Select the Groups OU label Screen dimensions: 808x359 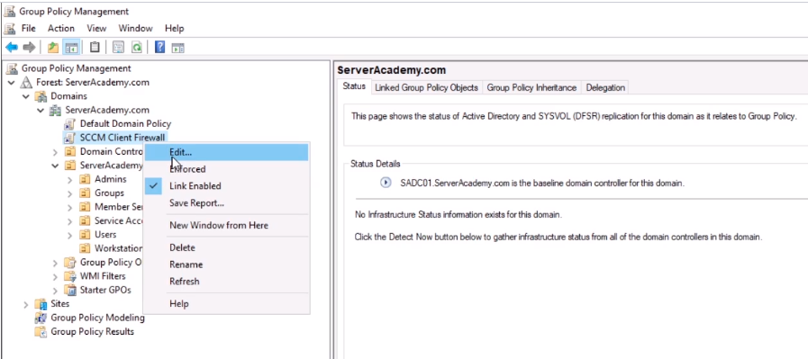click(x=109, y=193)
